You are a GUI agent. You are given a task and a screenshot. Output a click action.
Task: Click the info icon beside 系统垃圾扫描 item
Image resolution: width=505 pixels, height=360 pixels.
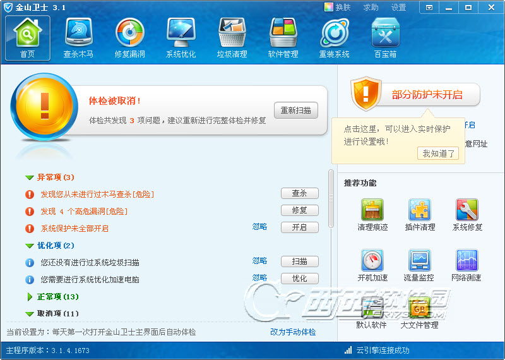[30, 263]
